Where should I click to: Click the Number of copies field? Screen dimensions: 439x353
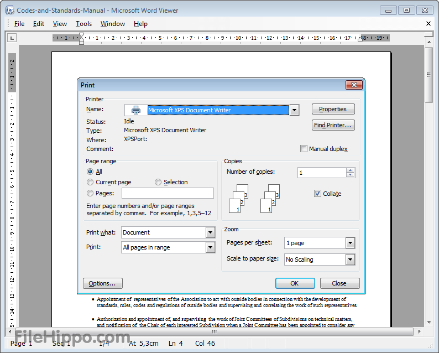[x=322, y=173]
